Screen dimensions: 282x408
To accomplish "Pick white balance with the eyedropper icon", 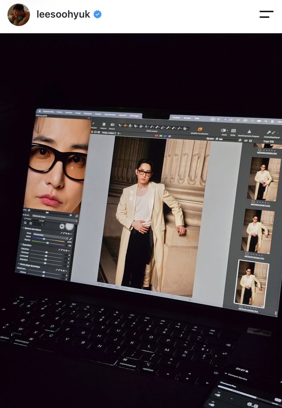I will click(71, 239).
